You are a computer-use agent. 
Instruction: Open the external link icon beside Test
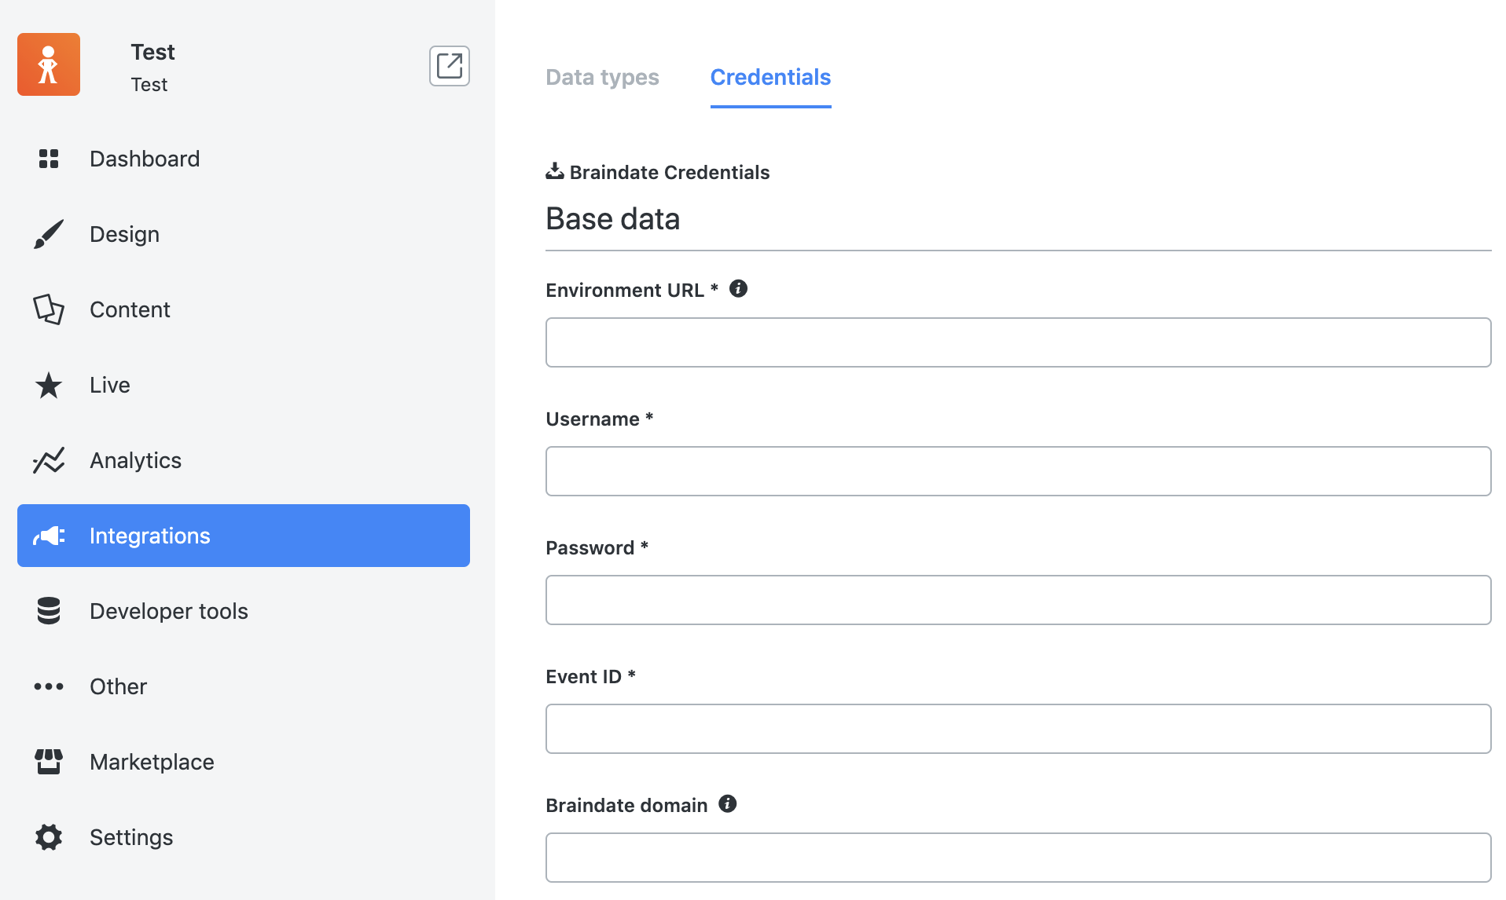pyautogui.click(x=449, y=66)
